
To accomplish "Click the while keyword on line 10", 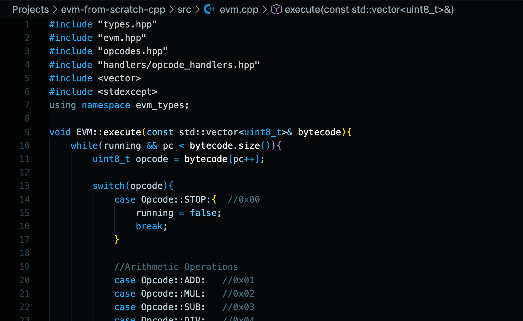I will (x=84, y=146).
